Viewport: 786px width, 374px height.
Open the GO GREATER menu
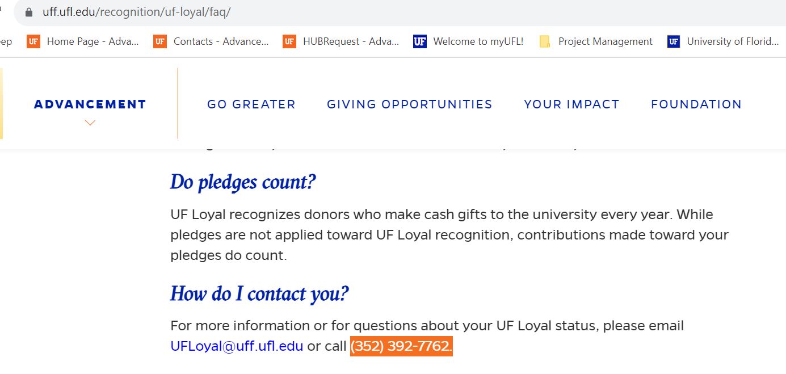point(251,104)
